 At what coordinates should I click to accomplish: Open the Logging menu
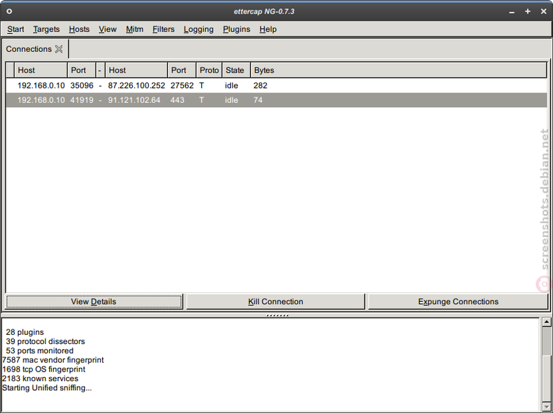tap(198, 29)
